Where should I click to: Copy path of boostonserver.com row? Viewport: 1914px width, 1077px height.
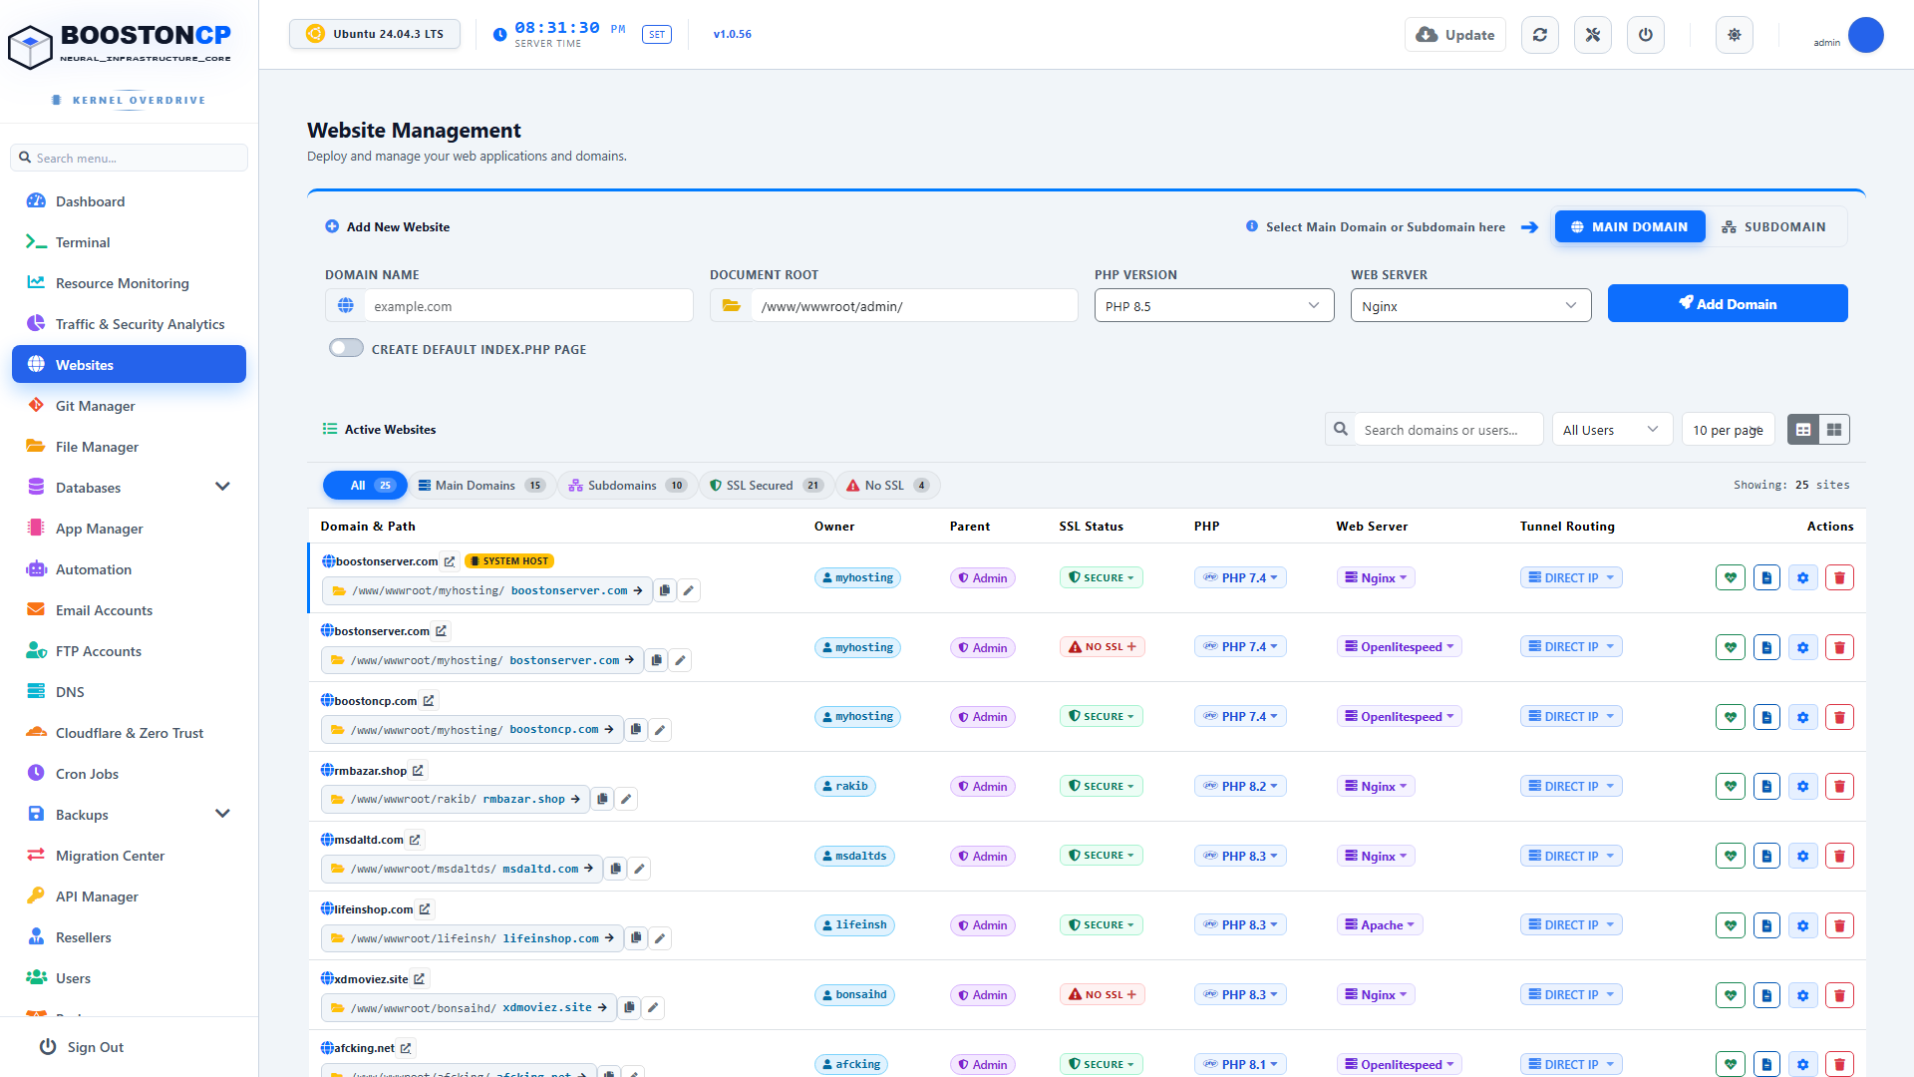(x=665, y=590)
